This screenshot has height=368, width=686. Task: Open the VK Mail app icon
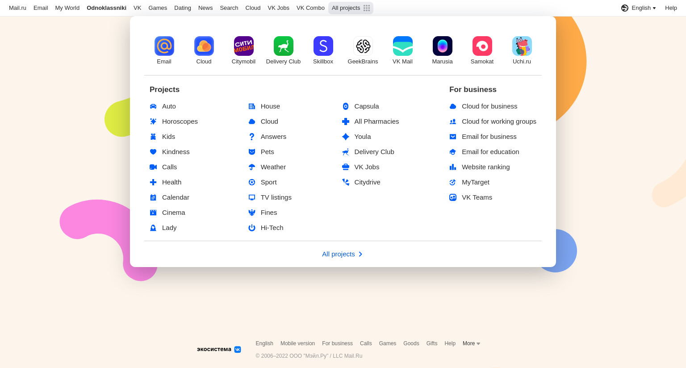[x=403, y=46]
